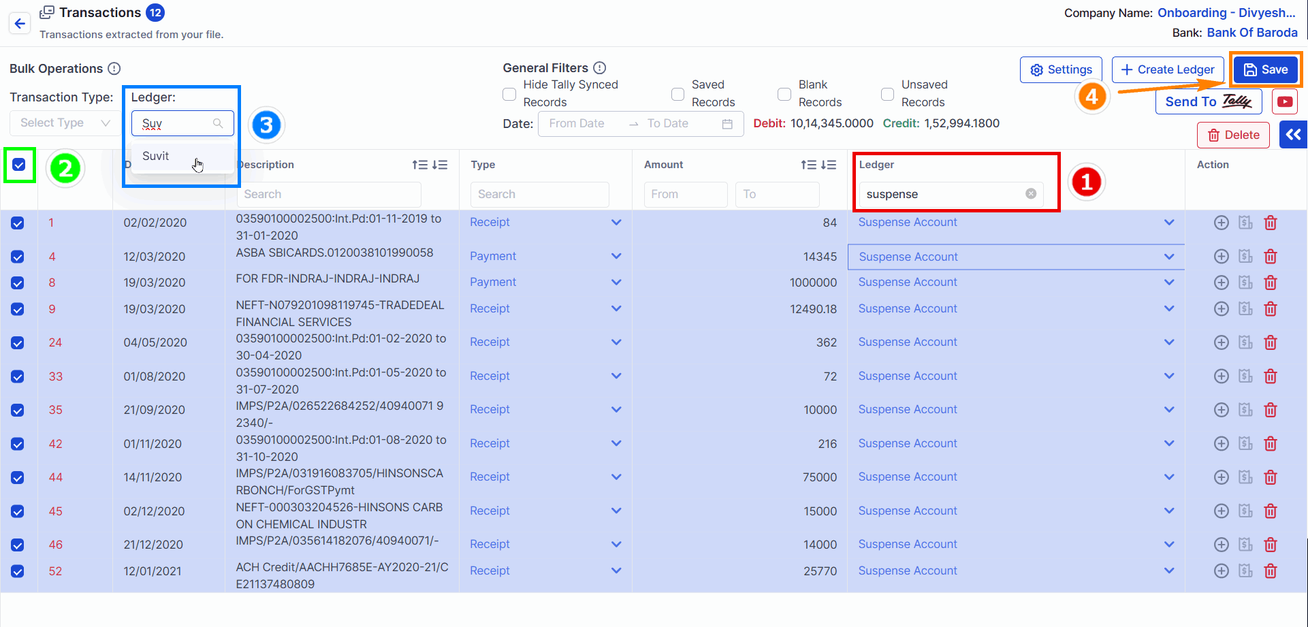
Task: Add split entry for row 35
Action: pos(1222,410)
